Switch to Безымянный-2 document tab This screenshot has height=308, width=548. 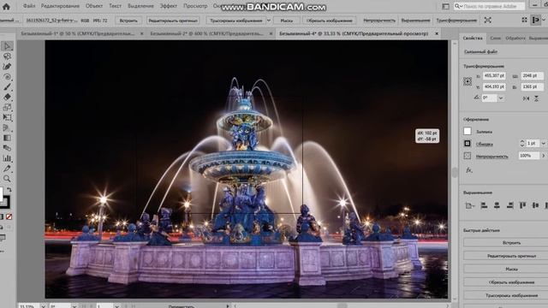[207, 33]
